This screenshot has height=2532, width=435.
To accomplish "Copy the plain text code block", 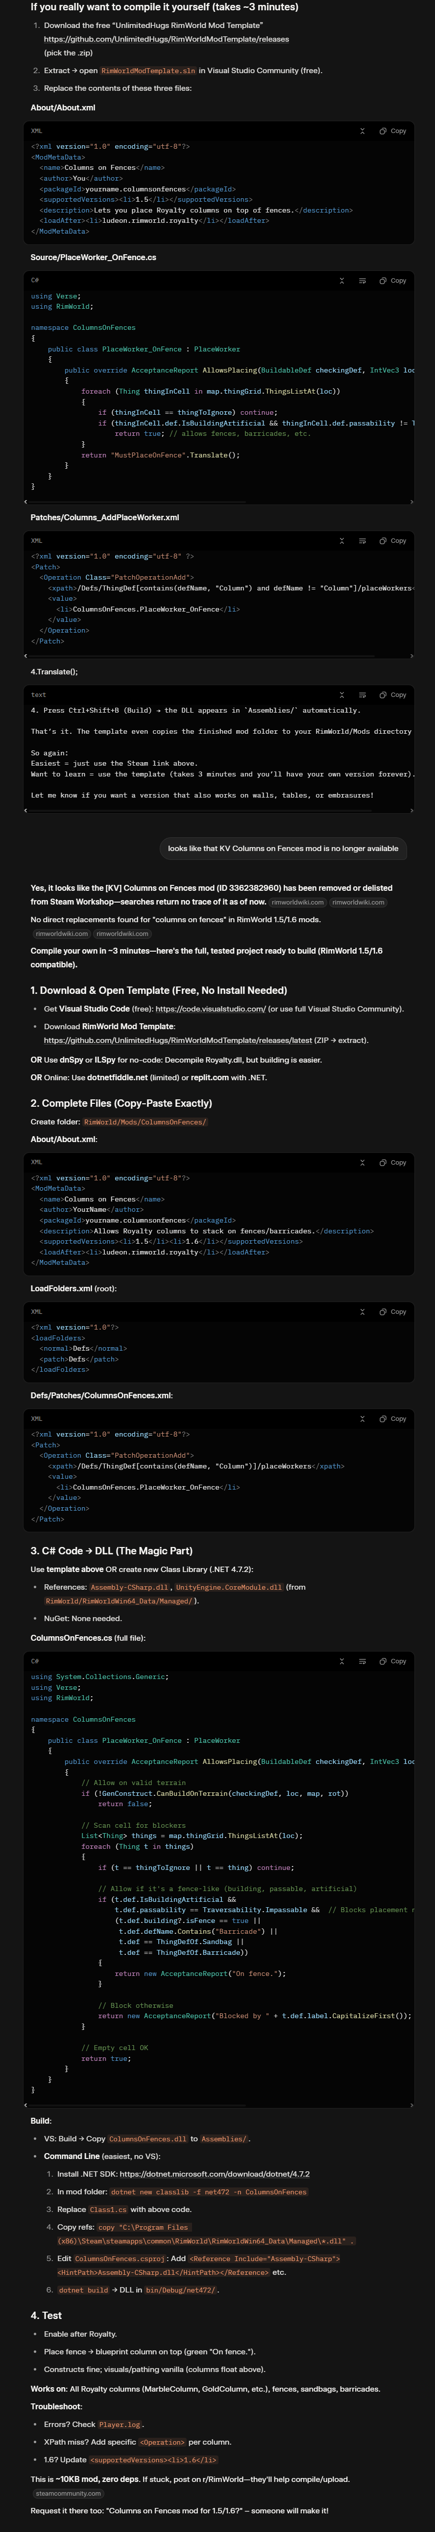I will coord(393,695).
